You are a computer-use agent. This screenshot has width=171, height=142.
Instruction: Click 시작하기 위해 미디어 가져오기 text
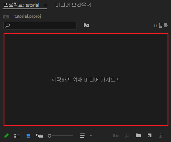click(86, 80)
